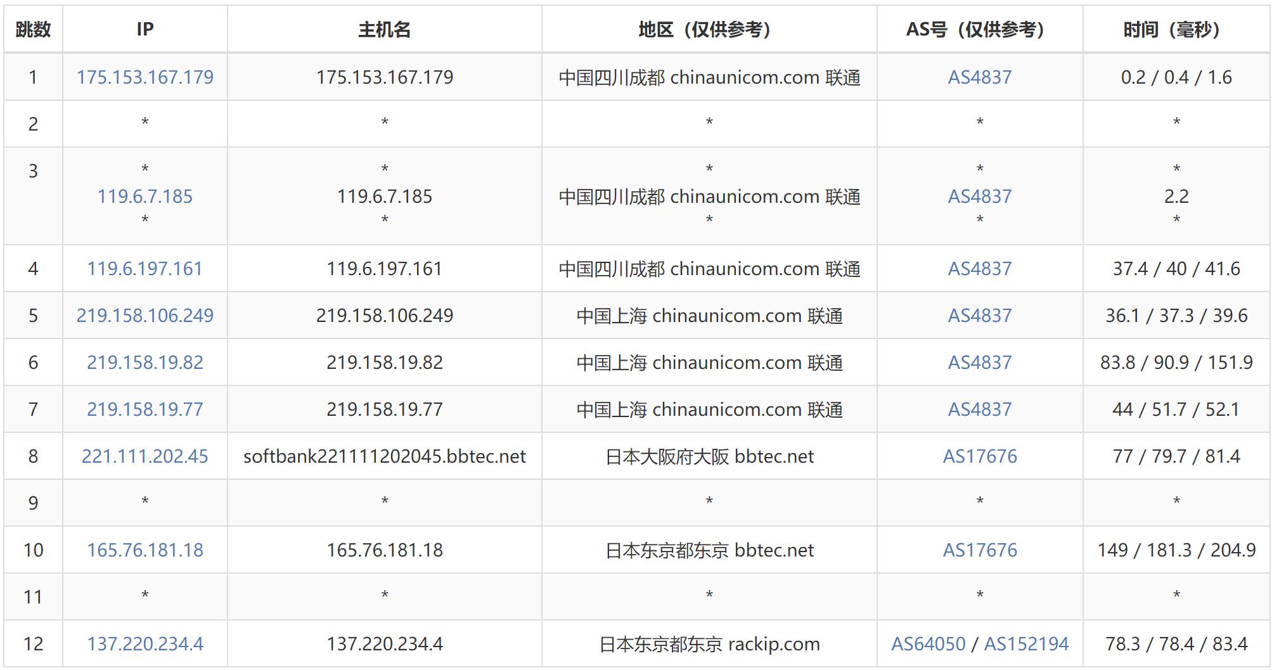Viewport: 1272px width, 670px height.
Task: Select hostname cell 137.220.234.4
Action: pos(385,644)
